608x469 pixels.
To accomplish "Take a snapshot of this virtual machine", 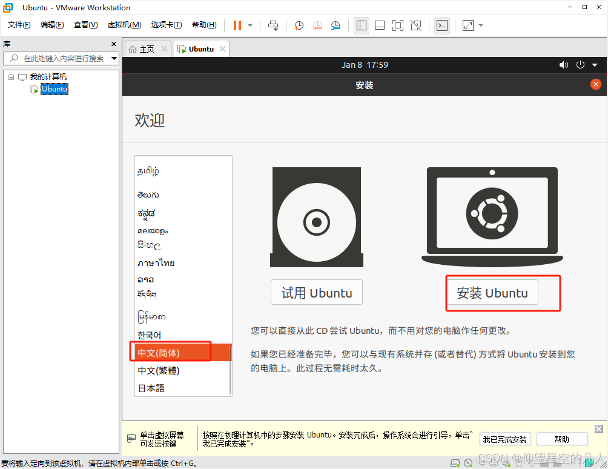I will (x=299, y=25).
